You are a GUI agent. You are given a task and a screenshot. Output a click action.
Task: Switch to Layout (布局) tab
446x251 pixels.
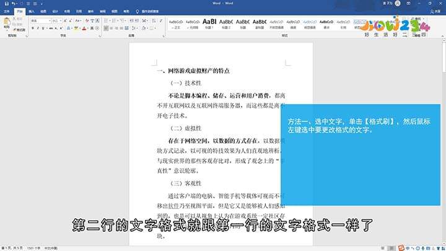[67, 11]
